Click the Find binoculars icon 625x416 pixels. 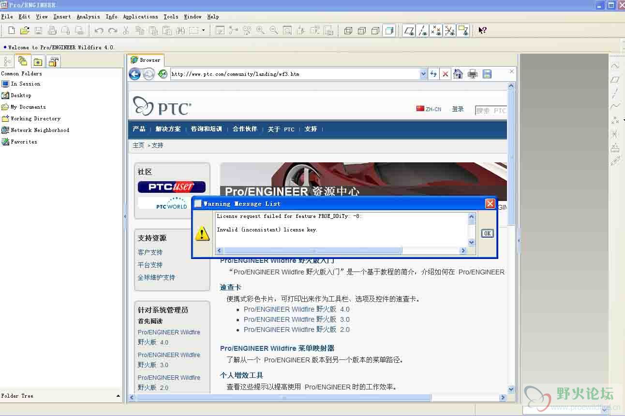tap(180, 30)
